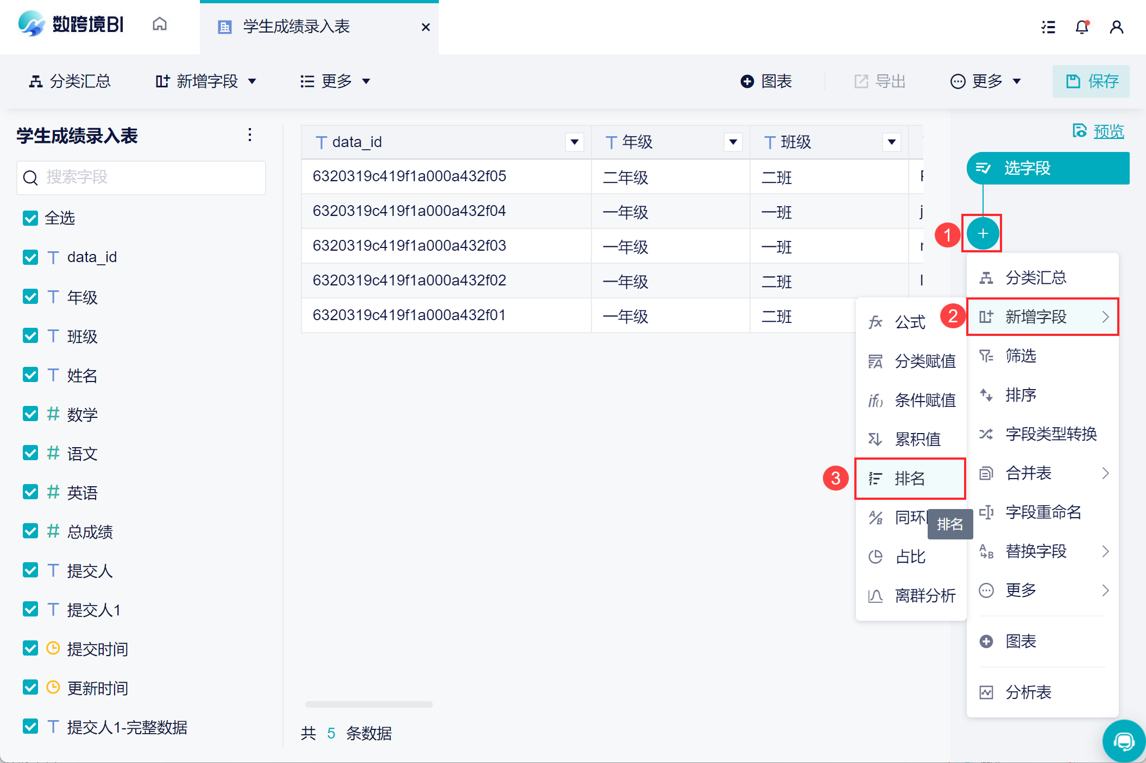
Task: Open the user profile icon
Action: [1116, 27]
